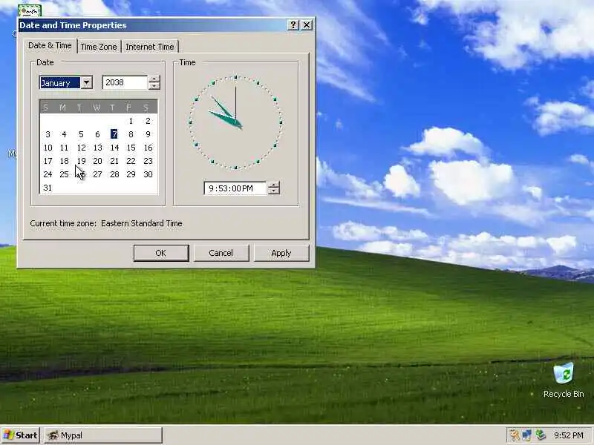594x445 pixels.
Task: Select day 21 in the calendar
Action: [x=114, y=161]
